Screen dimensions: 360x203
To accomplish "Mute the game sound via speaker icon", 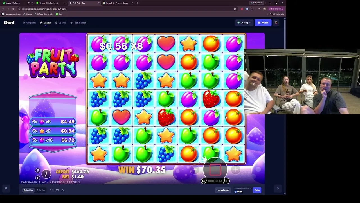I will click(x=37, y=178).
